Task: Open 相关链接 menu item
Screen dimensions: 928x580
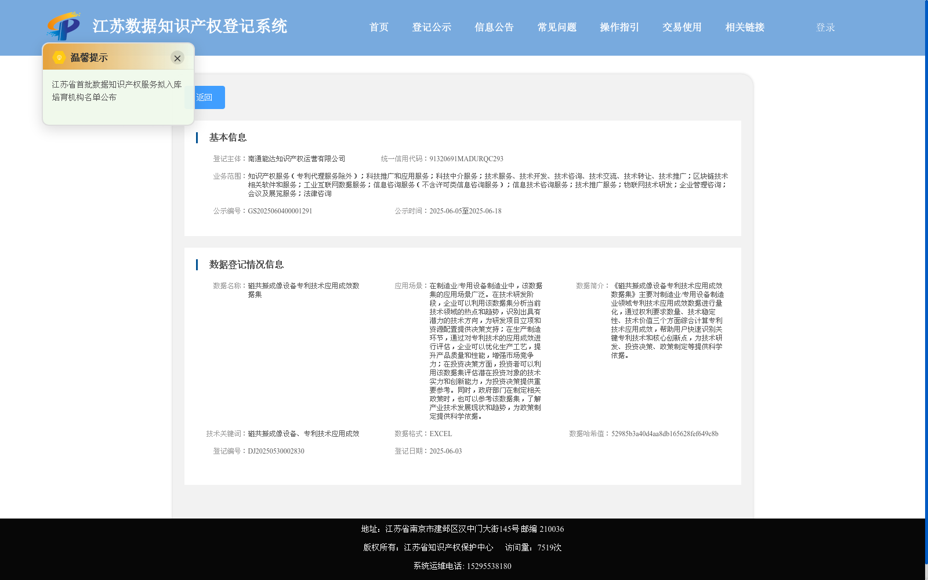Action: (x=745, y=27)
